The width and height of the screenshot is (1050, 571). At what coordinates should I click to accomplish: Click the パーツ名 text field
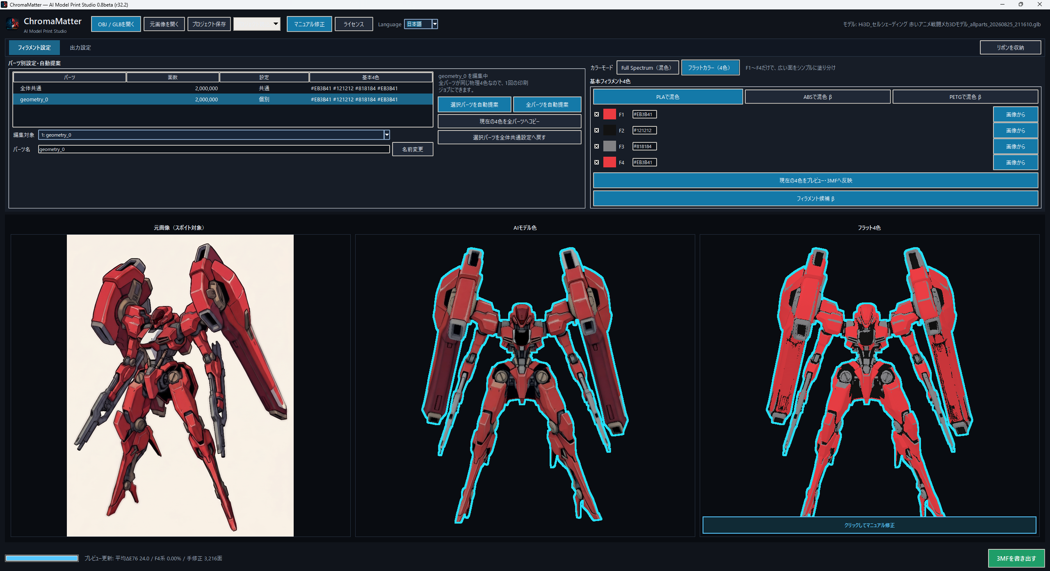(x=214, y=149)
